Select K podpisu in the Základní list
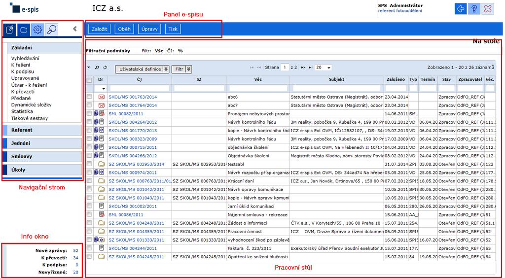Image resolution: width=505 pixels, height=278 pixels. (23, 71)
